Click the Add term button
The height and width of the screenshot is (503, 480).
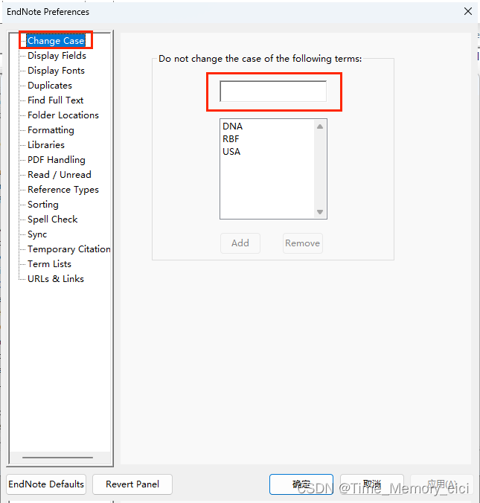[x=240, y=243]
